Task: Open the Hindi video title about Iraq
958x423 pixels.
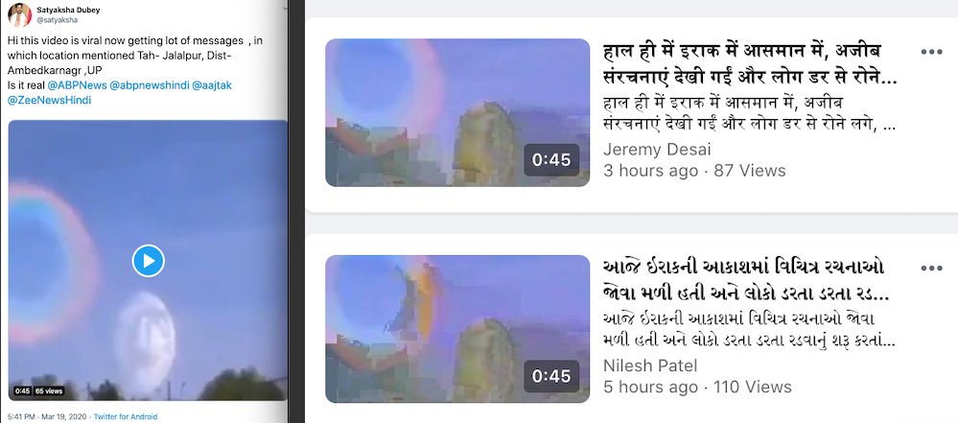Action: click(x=750, y=64)
